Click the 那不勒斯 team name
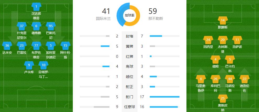Viewport: 259px width, 112px height. tap(156, 18)
